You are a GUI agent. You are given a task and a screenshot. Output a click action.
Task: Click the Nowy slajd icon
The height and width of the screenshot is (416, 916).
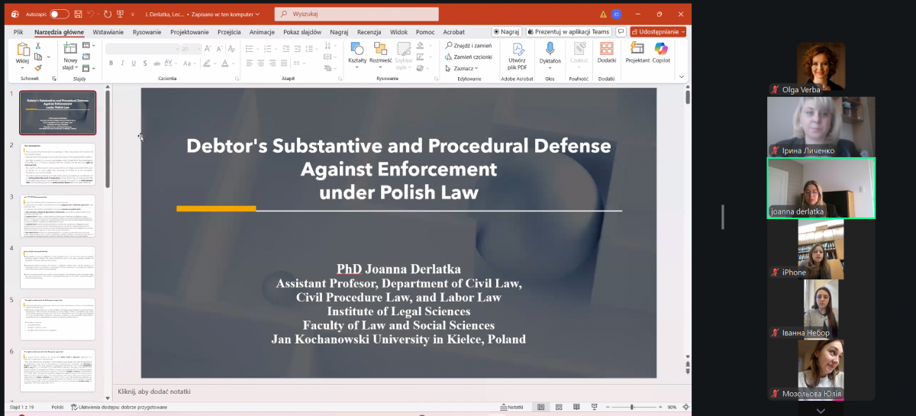click(x=70, y=49)
